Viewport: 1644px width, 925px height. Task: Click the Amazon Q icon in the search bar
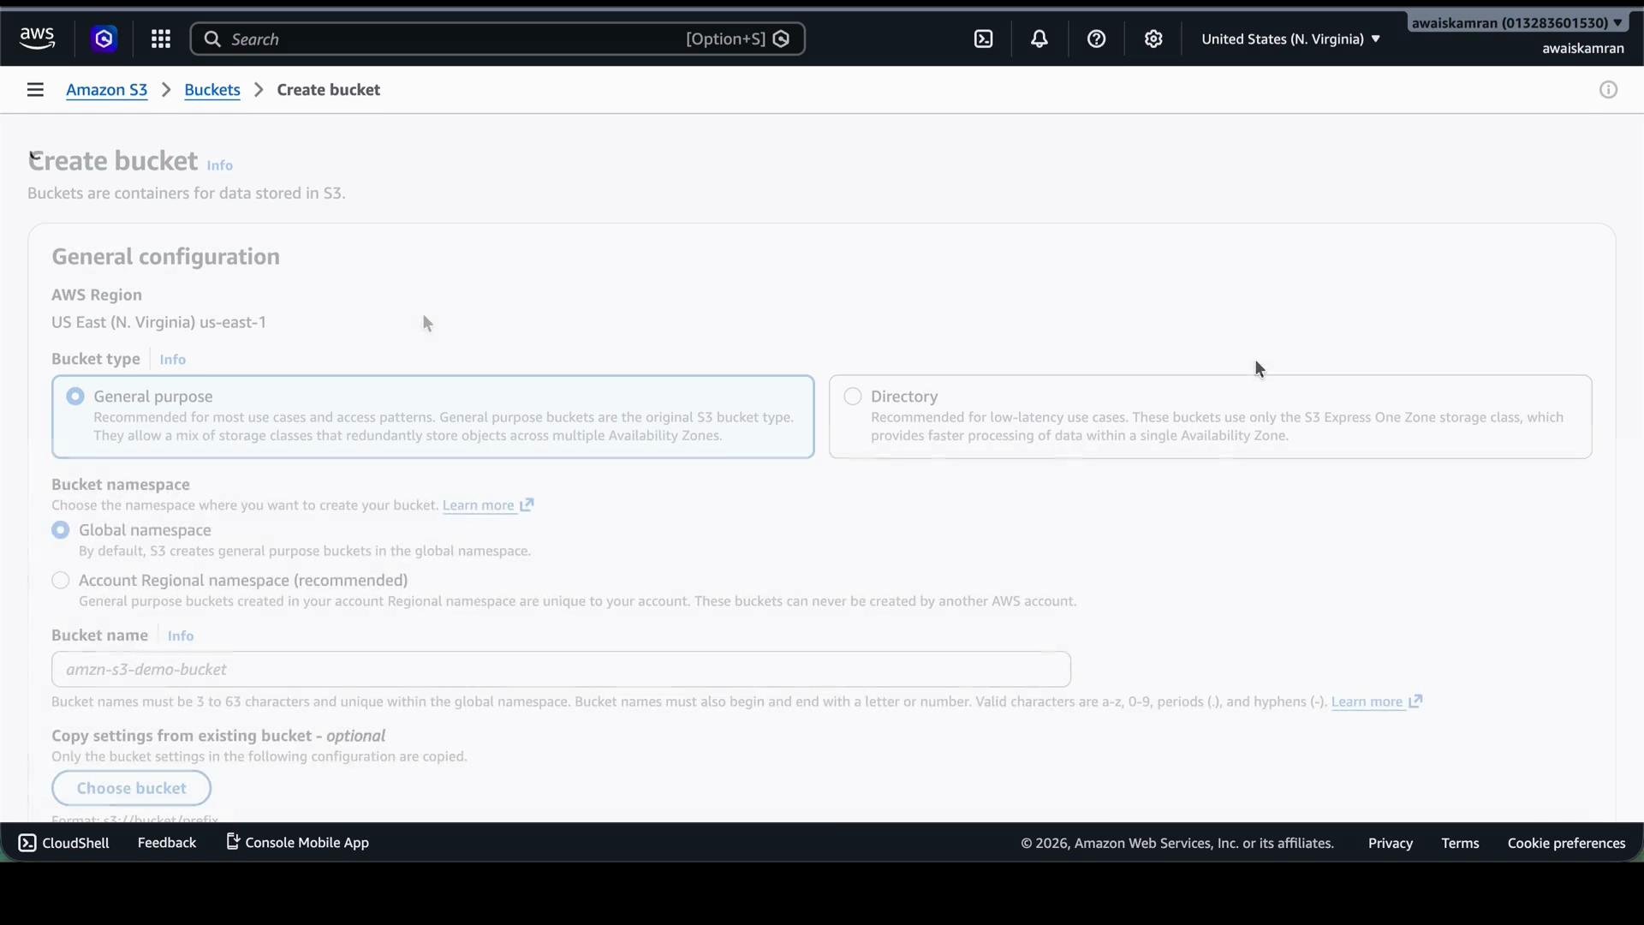pos(781,39)
